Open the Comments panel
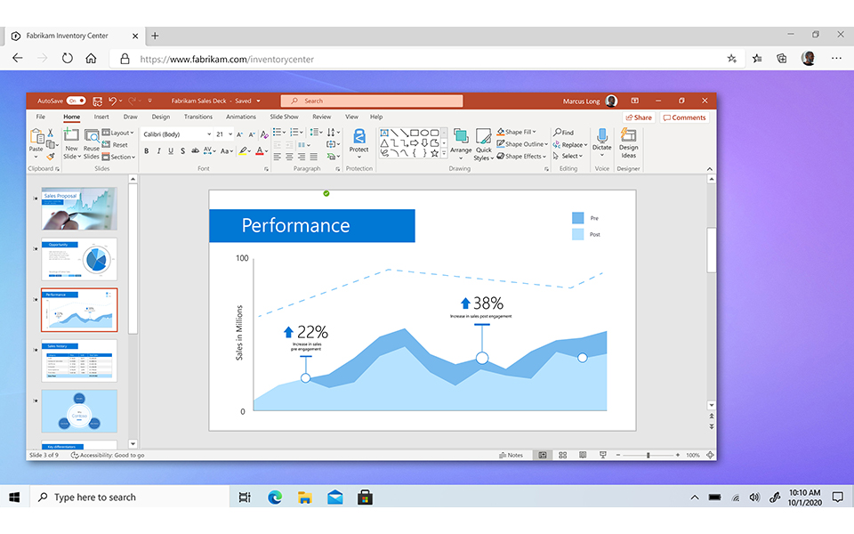This screenshot has height=534, width=854. (685, 117)
